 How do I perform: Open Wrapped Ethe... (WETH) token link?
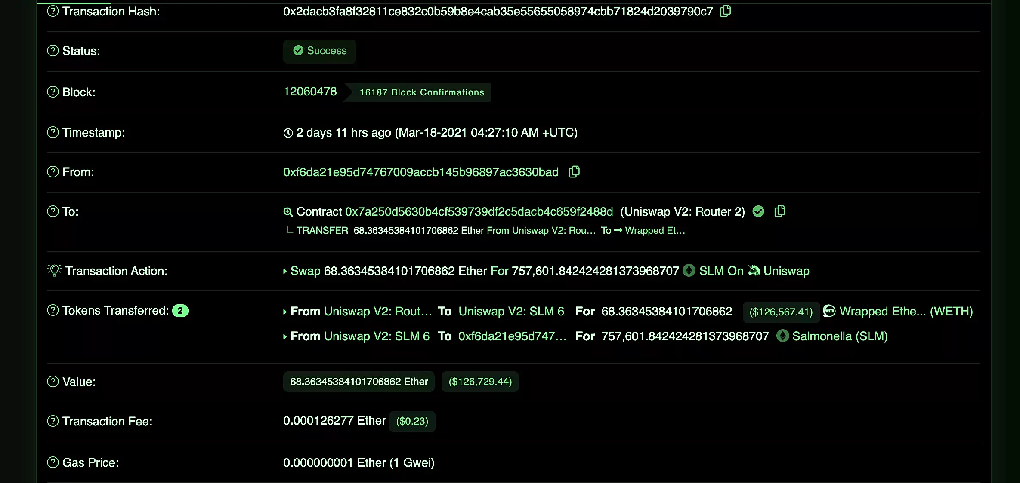(x=906, y=311)
